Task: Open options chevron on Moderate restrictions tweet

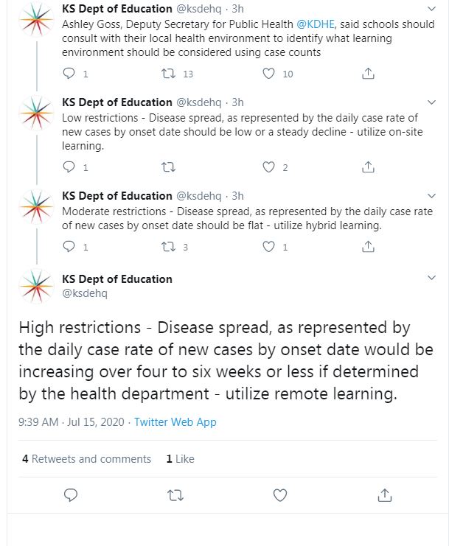Action: (432, 197)
